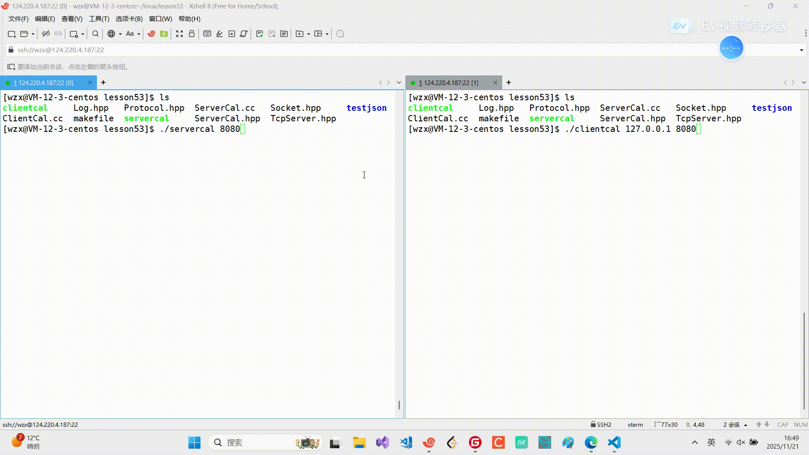Screen dimensions: 809x455
Task: Toggle the muted speaker tray icon
Action: [x=741, y=442]
